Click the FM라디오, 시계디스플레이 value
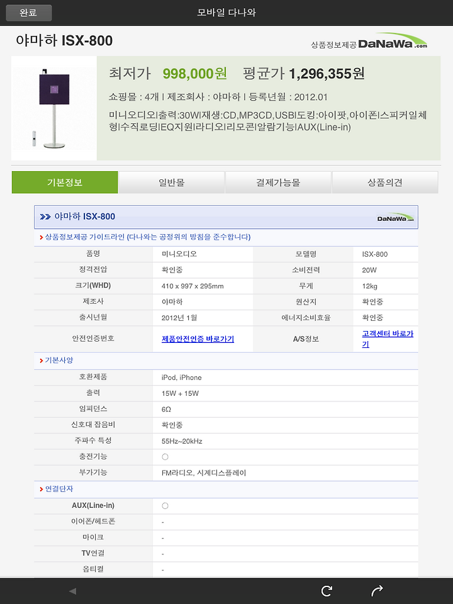This screenshot has width=453, height=604. point(204,473)
